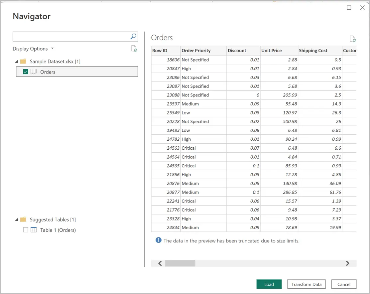Viewport: 370px width, 294px height.
Task: Collapse the Sample Dataset.xlsx tree node
Action: pyautogui.click(x=17, y=62)
